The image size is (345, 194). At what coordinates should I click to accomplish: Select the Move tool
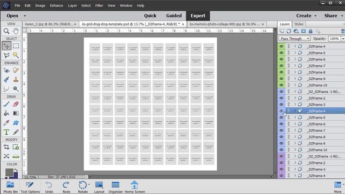(6, 46)
